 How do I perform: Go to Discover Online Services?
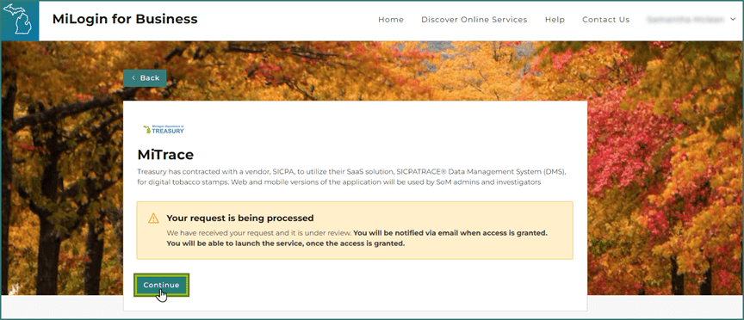(474, 20)
